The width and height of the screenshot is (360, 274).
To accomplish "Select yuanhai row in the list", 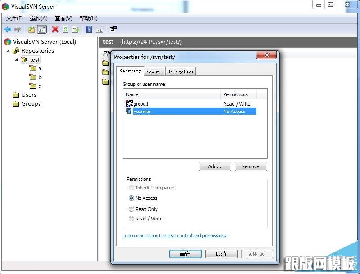I will click(191, 111).
